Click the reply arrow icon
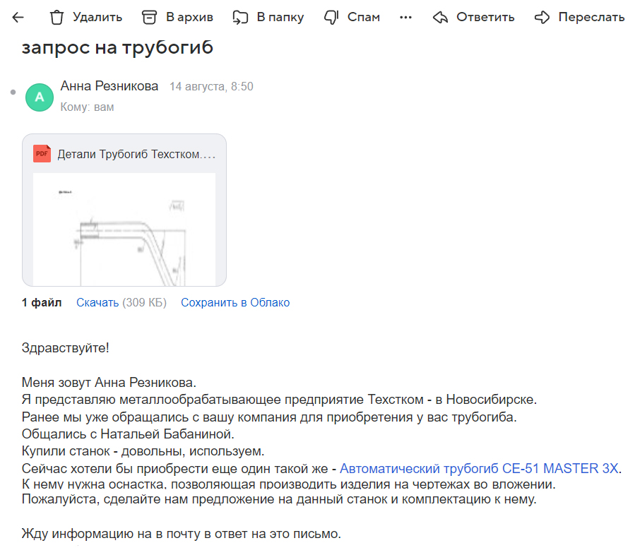Viewport: 635px width, 555px height. (440, 18)
